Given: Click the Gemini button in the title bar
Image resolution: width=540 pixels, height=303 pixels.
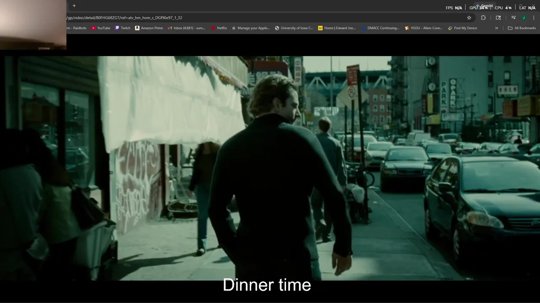Looking at the screenshot, I should click(x=484, y=5).
